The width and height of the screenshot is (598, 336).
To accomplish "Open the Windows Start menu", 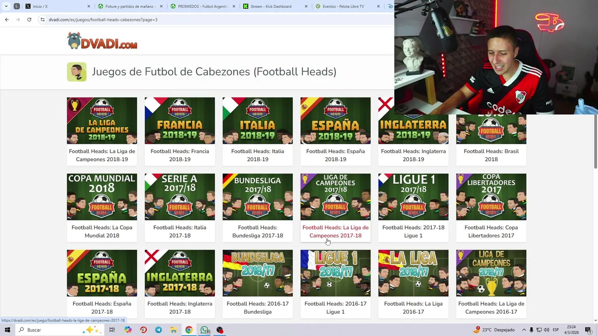I will pyautogui.click(x=7, y=330).
